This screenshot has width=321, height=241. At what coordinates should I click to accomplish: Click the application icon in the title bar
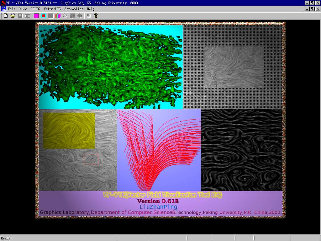coord(3,3)
